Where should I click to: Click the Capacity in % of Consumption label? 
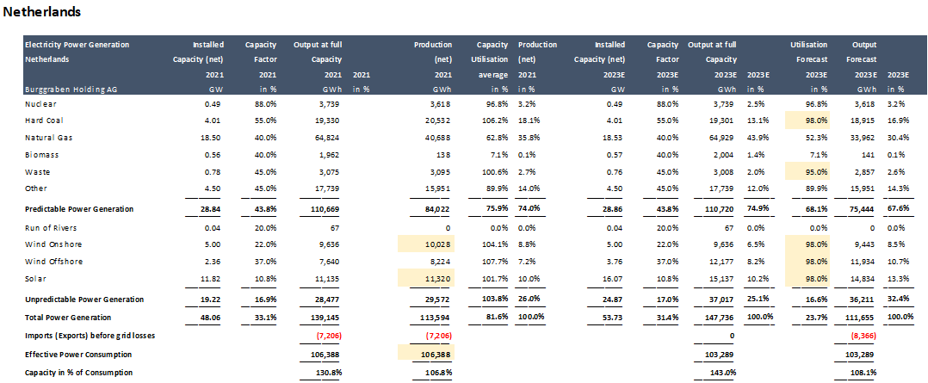79,372
